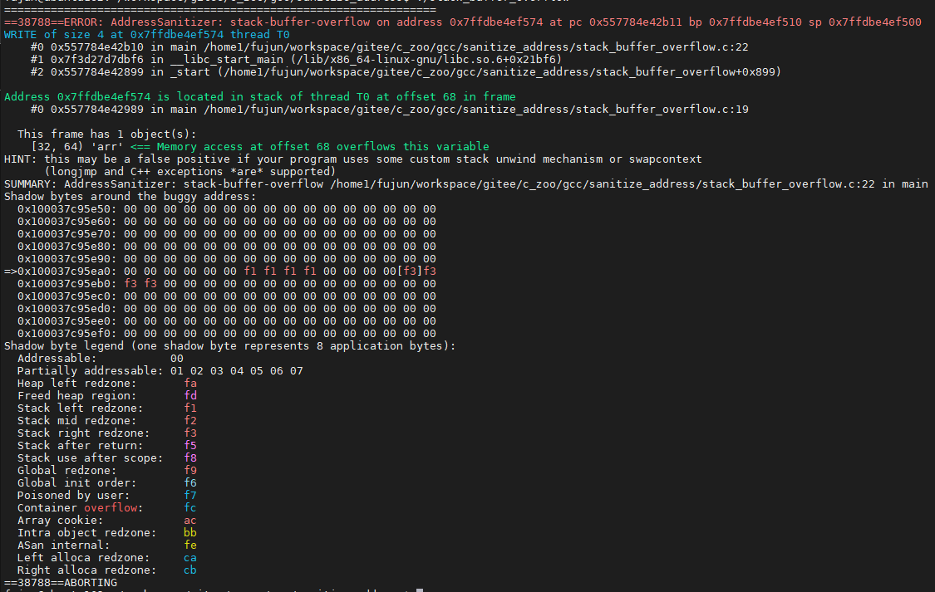Viewport: 935px width, 592px height.
Task: Click 'Addressable:' legend entry
Action: tap(57, 359)
